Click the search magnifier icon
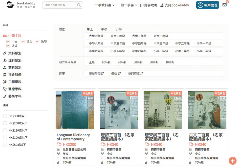 (79, 5)
